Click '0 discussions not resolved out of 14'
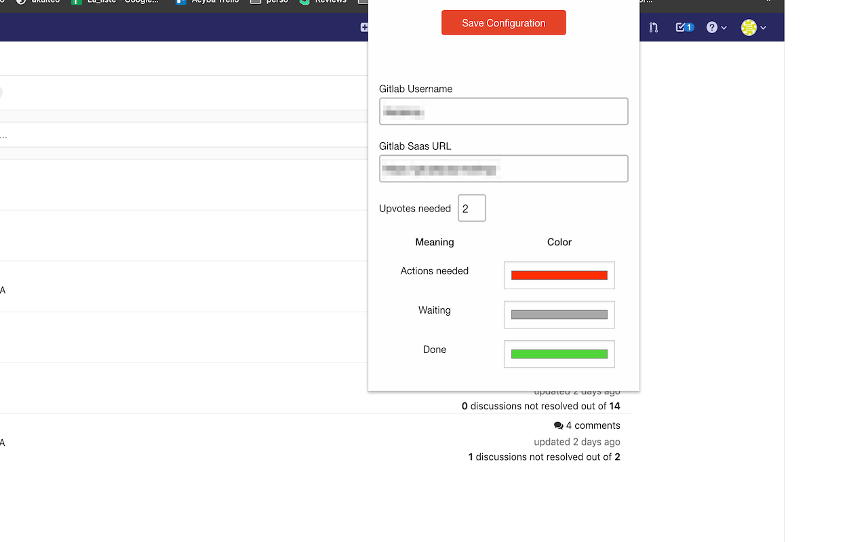The width and height of the screenshot is (868, 542). (x=540, y=406)
